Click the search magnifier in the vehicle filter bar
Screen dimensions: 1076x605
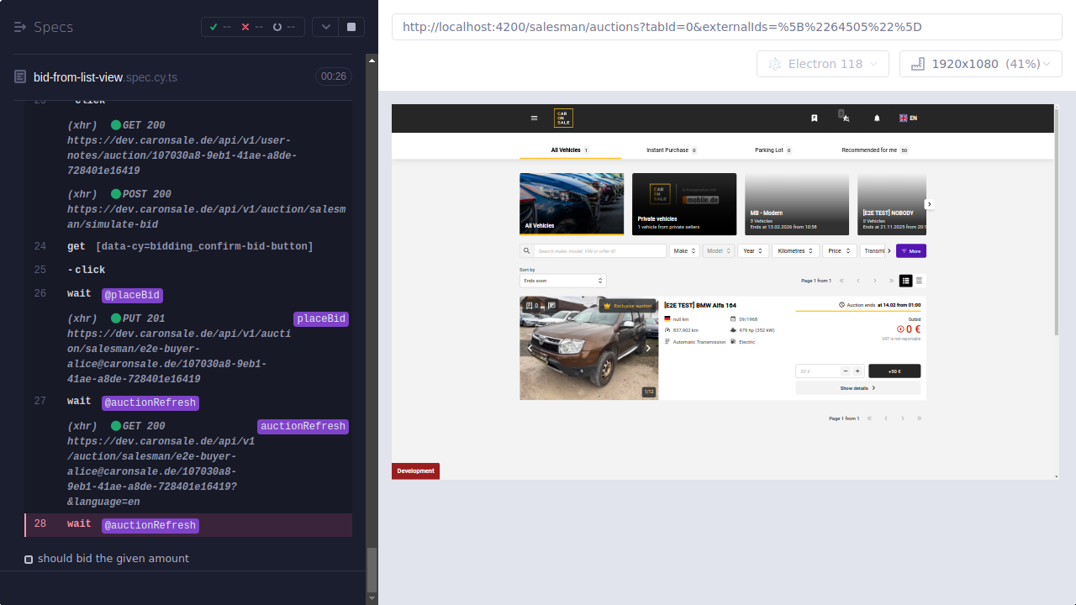pos(526,250)
